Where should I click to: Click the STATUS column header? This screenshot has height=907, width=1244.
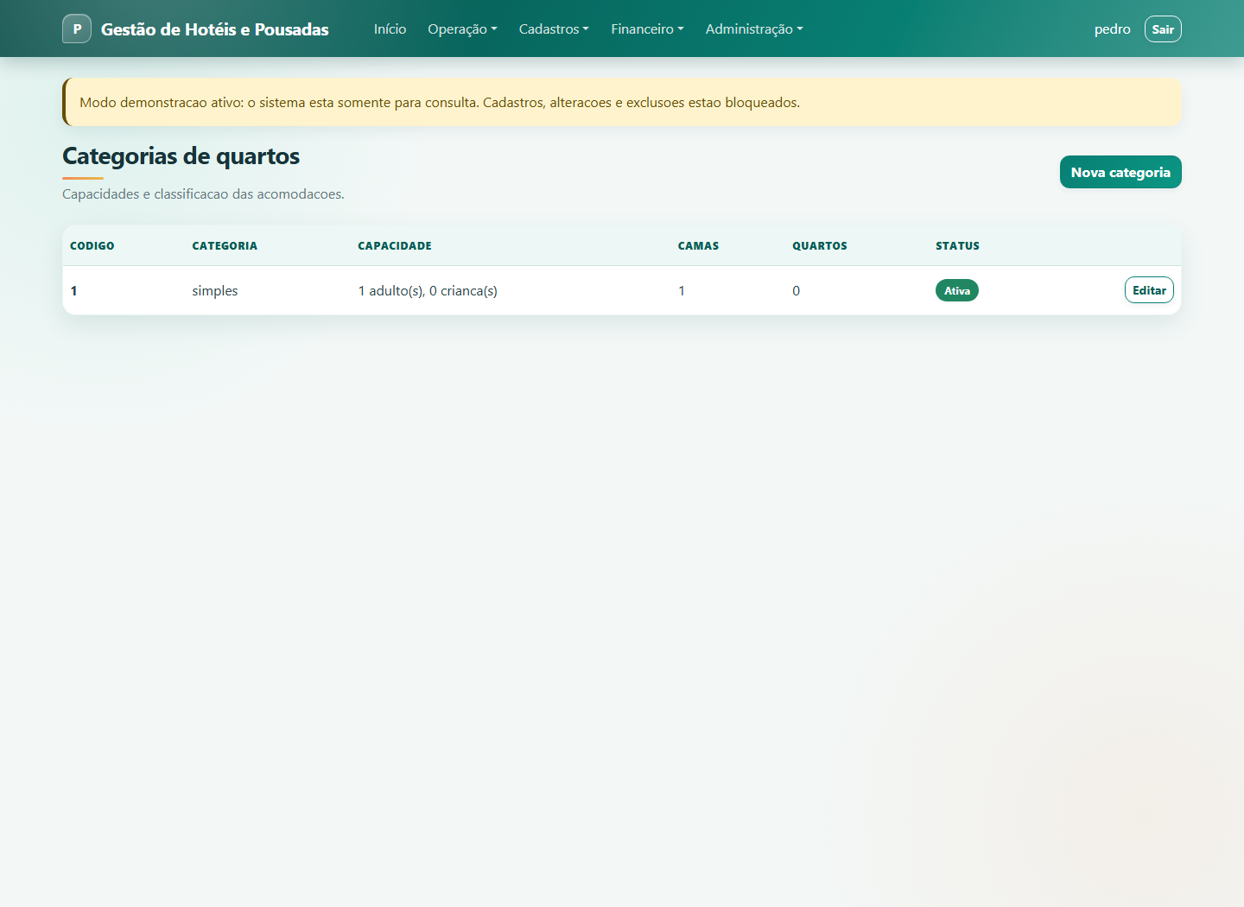[957, 245]
